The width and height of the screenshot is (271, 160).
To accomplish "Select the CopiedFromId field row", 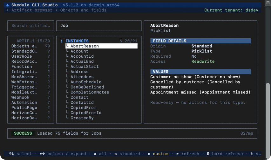I will pyautogui.click(x=101, y=113).
